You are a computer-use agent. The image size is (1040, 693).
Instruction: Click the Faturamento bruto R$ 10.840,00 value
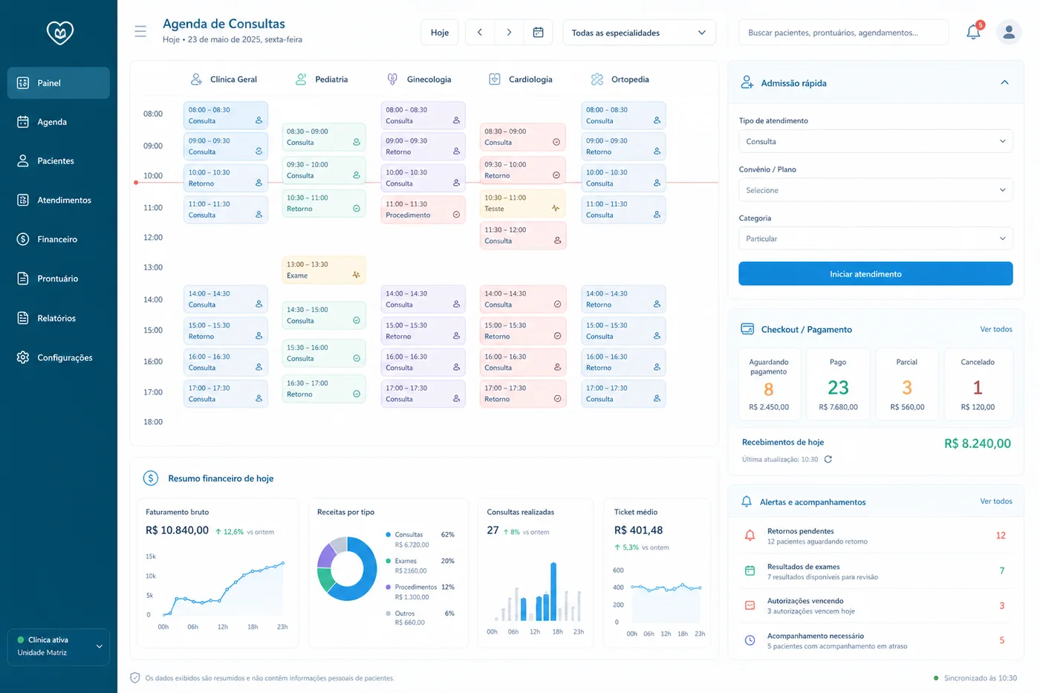(x=177, y=530)
